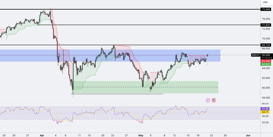Select the green support zone rectangle

click(146, 87)
